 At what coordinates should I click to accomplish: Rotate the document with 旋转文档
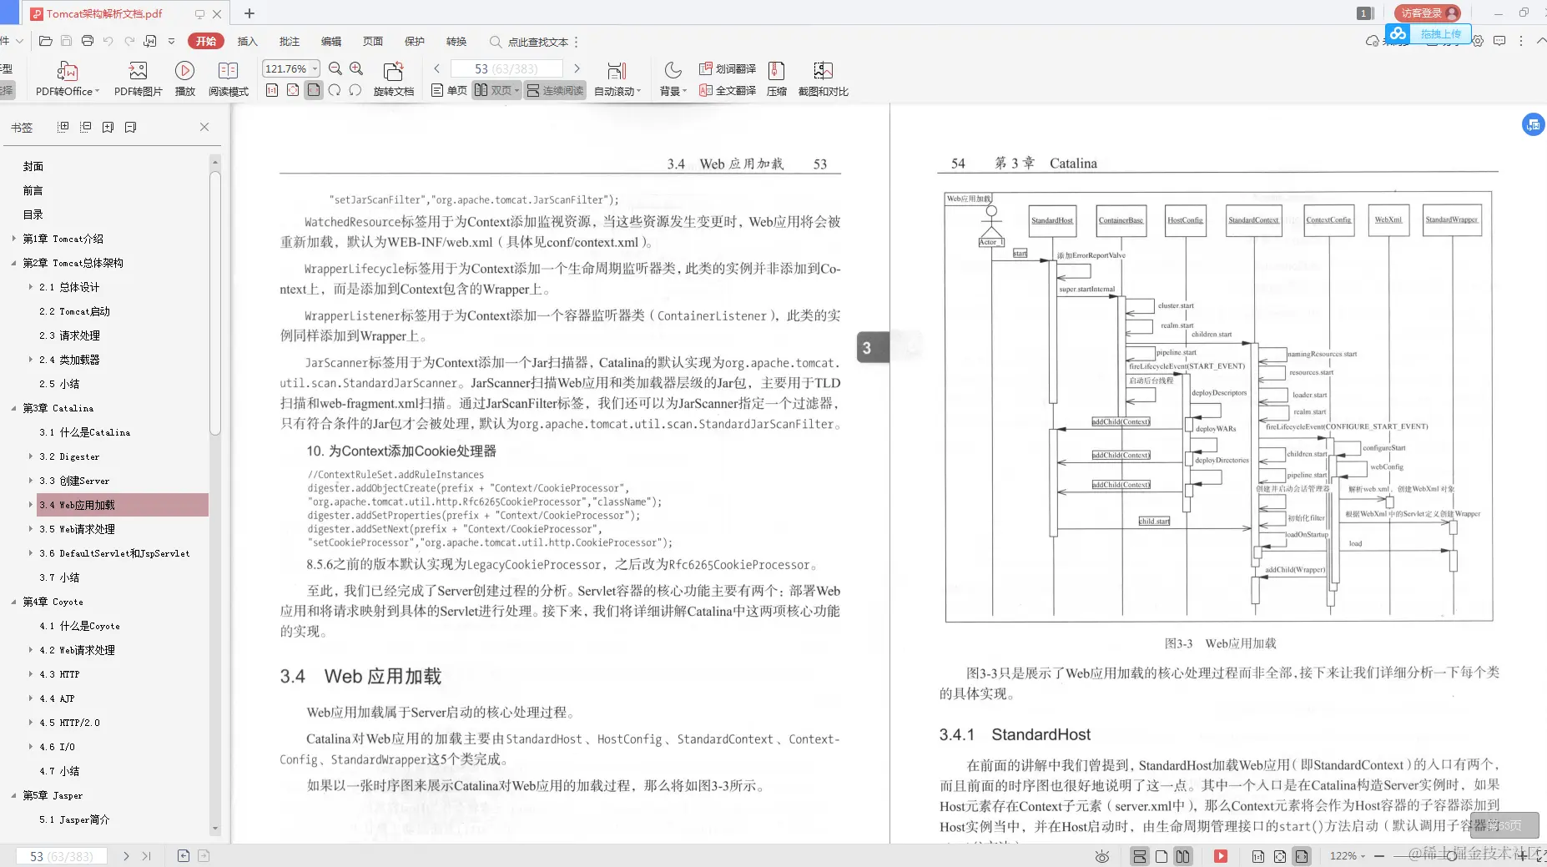(392, 79)
